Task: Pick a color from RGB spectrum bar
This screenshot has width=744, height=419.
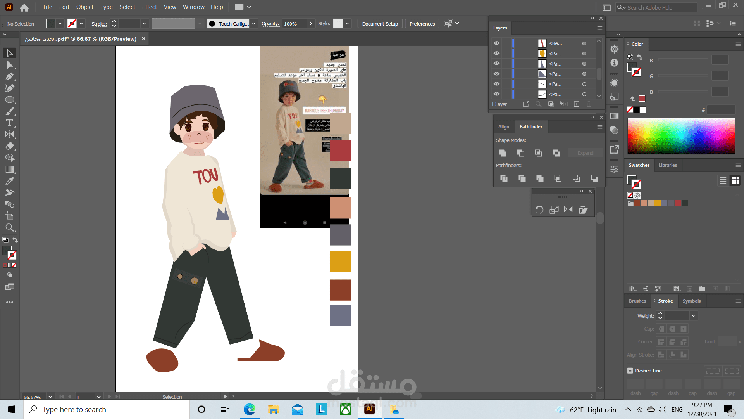Action: (681, 136)
